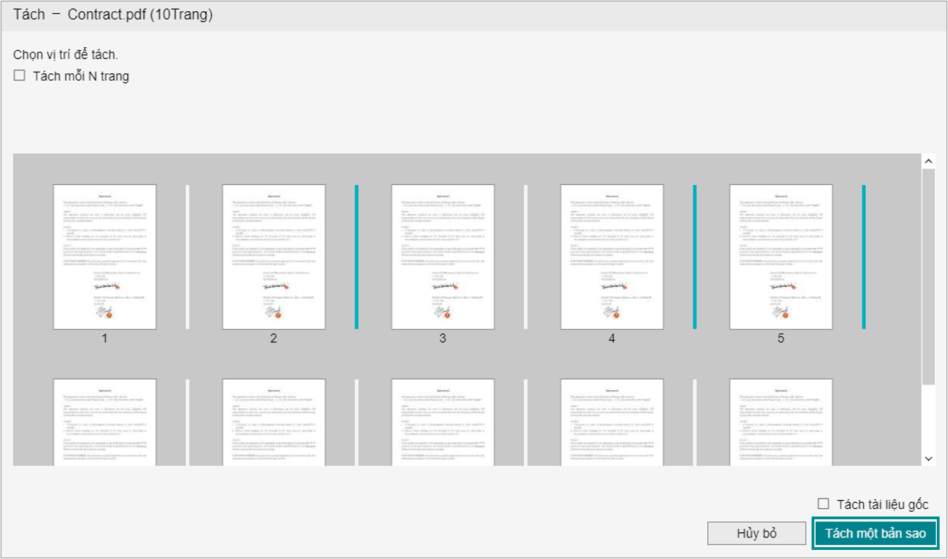Select the page 5 thumbnail
The image size is (948, 559).
pyautogui.click(x=781, y=257)
